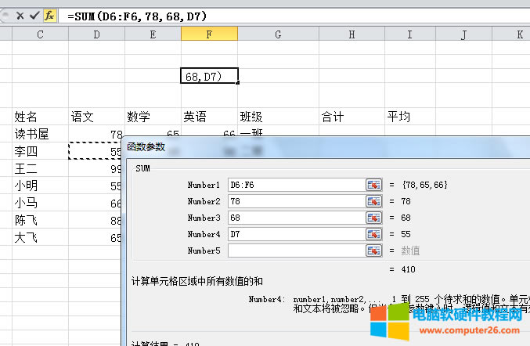530x346 pixels.
Task: Select column H header
Action: [x=351, y=34]
